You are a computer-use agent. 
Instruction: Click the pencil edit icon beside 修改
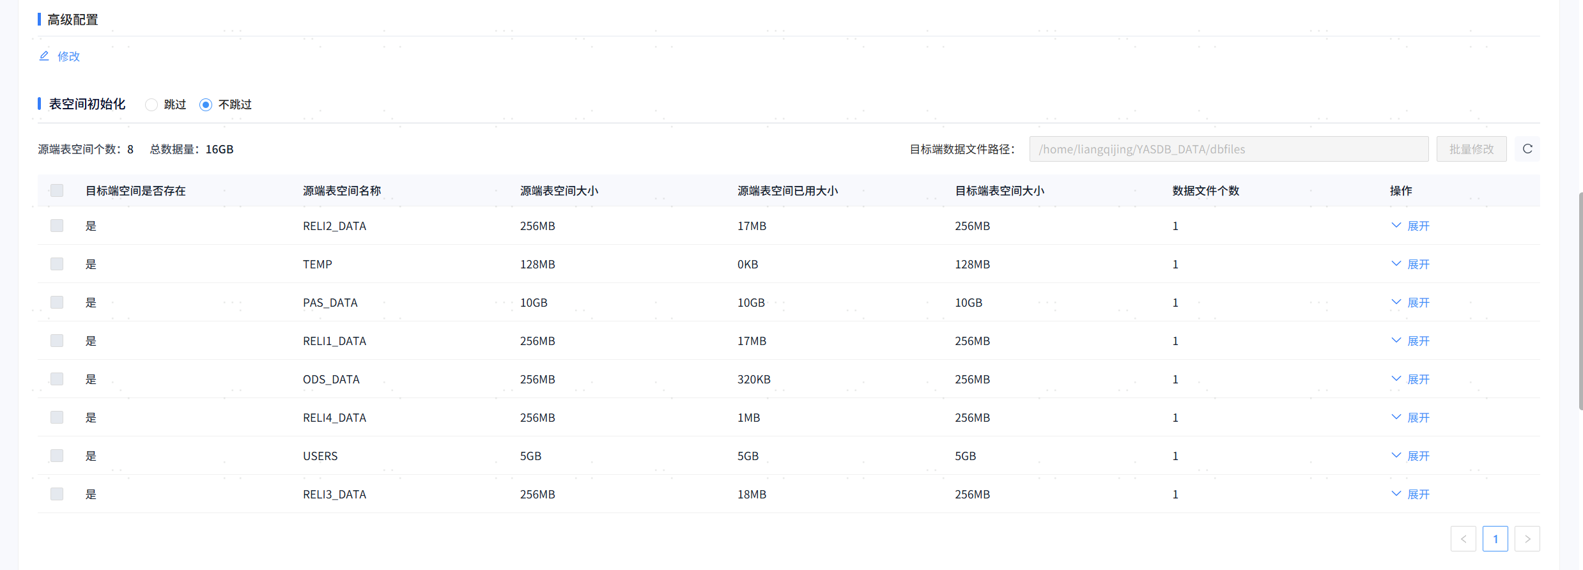pos(44,56)
